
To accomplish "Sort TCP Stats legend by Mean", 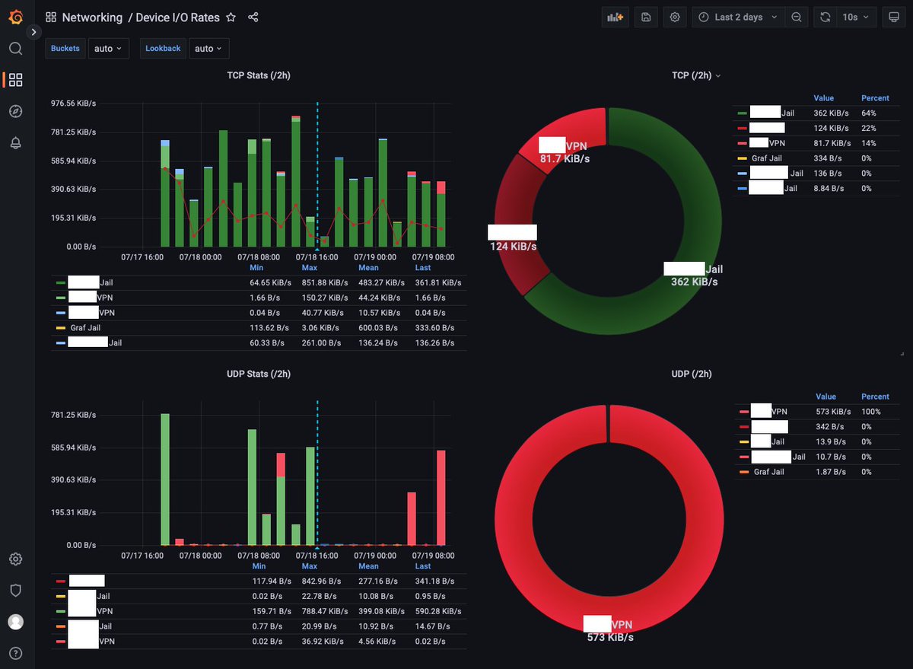I will pos(368,268).
